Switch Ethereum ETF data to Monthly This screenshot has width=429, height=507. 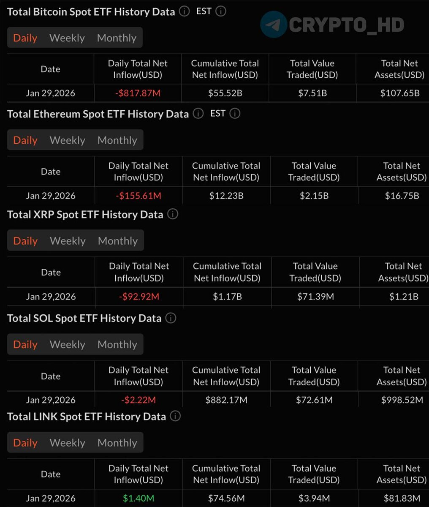click(x=117, y=140)
